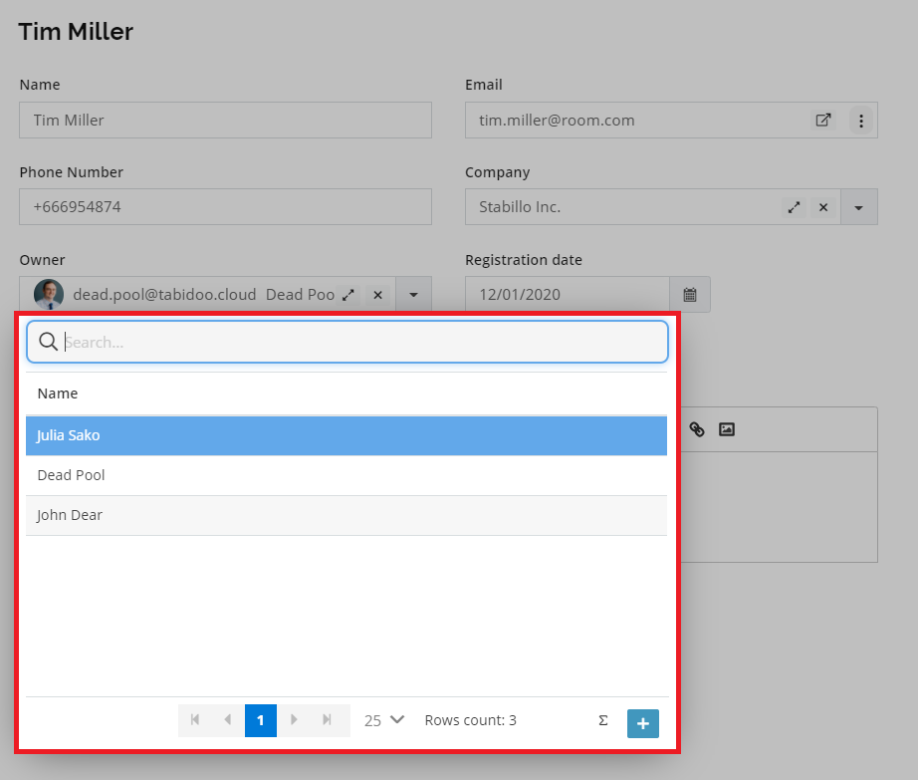The height and width of the screenshot is (781, 920).
Task: Click the Phone Number field
Action: click(225, 206)
